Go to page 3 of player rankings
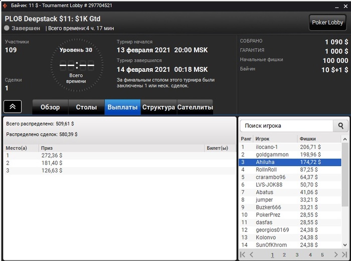This screenshot has width=351, height=261. point(297,255)
